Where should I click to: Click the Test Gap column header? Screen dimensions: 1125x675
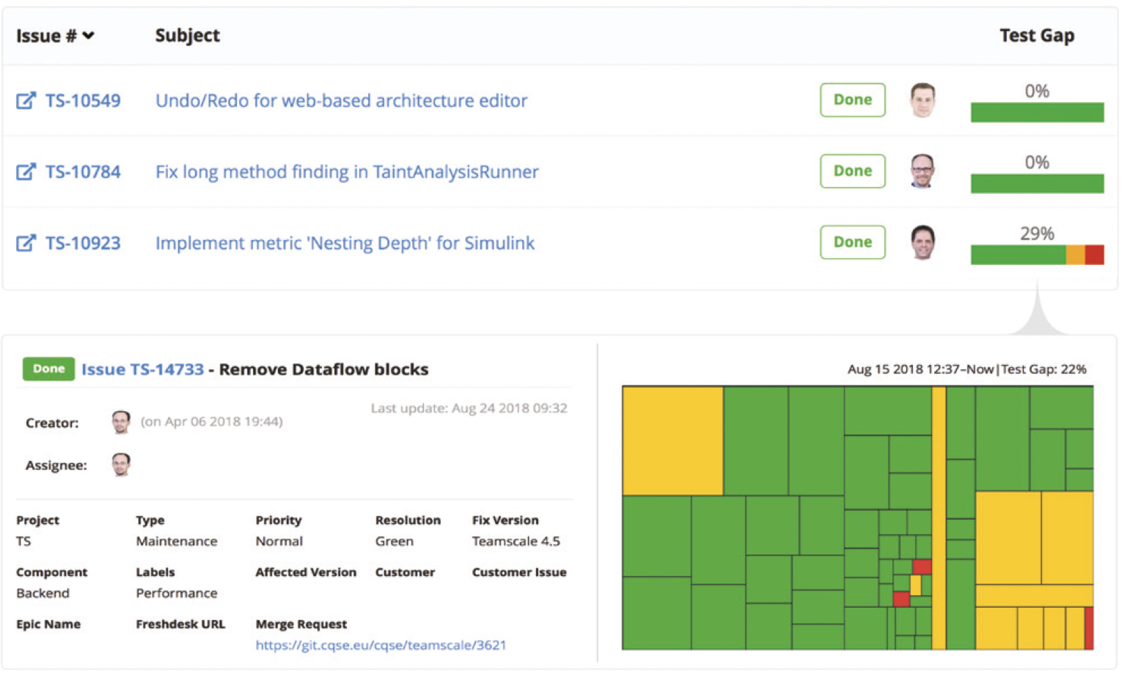(1037, 35)
